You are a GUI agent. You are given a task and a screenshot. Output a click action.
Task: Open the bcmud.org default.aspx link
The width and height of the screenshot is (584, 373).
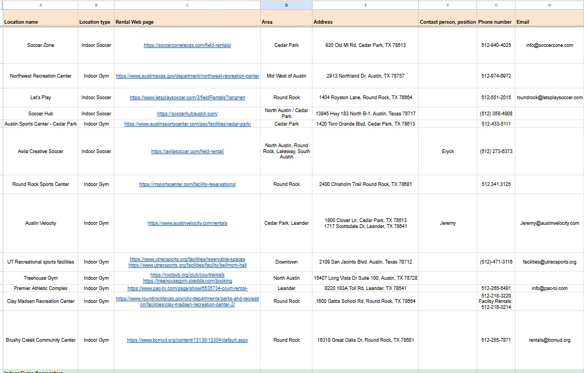click(x=187, y=340)
